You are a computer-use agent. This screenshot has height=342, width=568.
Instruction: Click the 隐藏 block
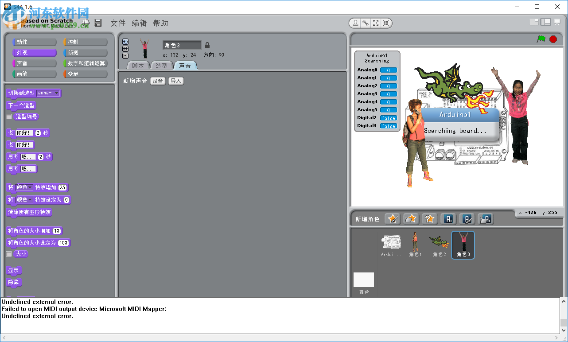point(14,282)
